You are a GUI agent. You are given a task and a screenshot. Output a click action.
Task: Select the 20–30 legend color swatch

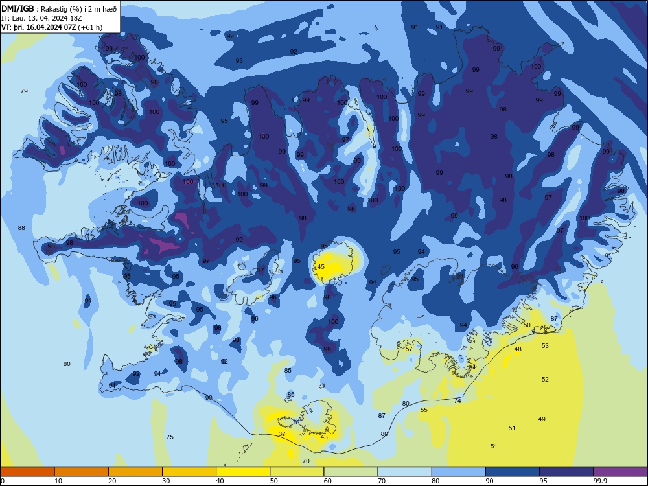(x=135, y=472)
